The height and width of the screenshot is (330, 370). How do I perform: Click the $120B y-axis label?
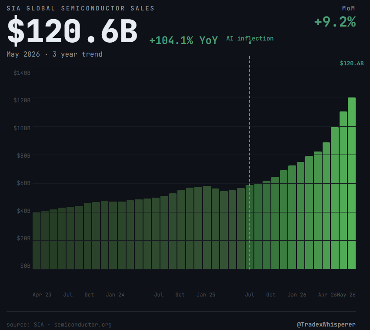22,101
